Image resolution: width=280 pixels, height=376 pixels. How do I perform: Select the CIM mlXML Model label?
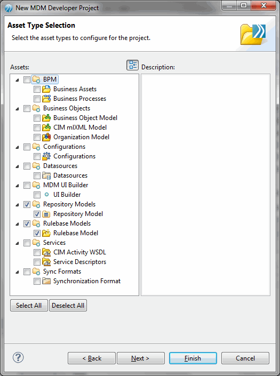click(80, 127)
